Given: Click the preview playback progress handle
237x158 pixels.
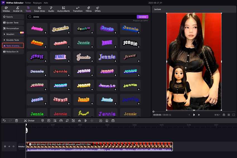Looking at the screenshot, I should (153, 112).
